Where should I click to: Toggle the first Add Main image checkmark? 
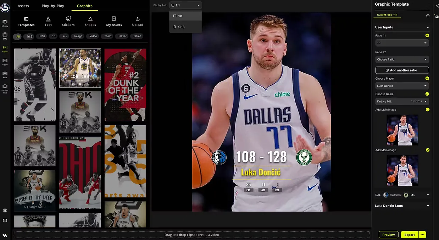tap(427, 109)
